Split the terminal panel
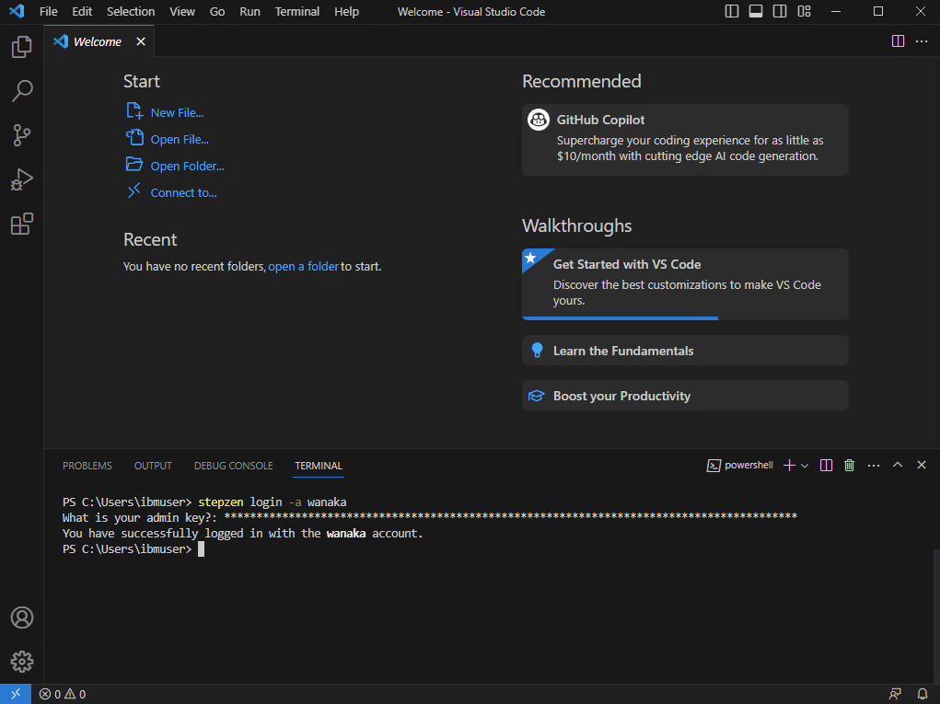Image resolution: width=940 pixels, height=704 pixels. click(826, 466)
